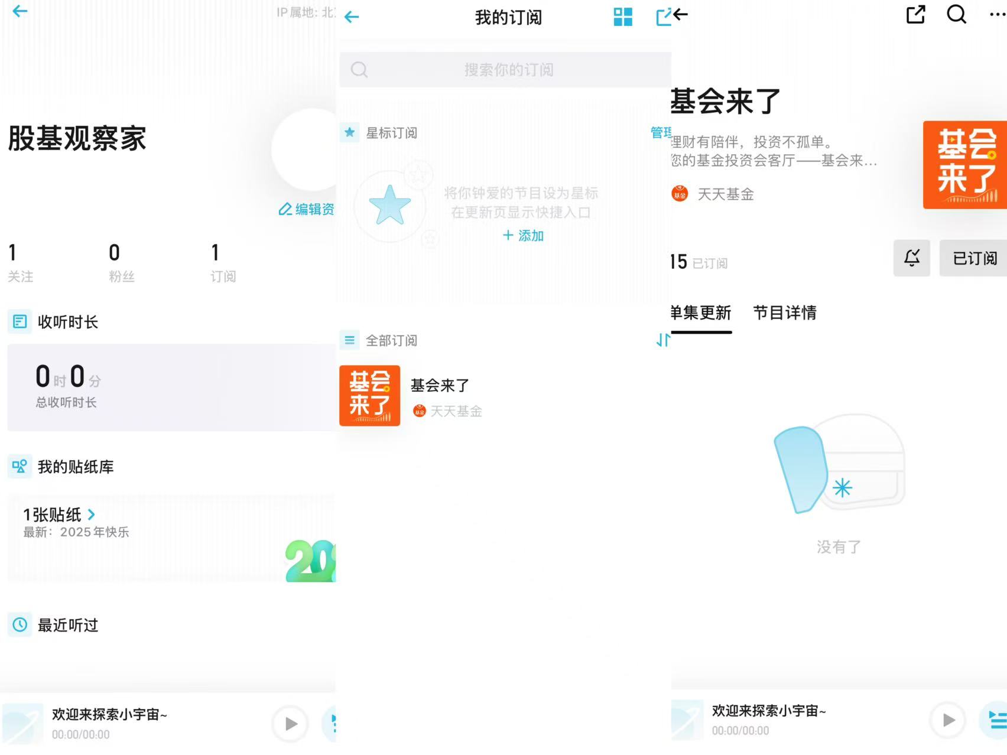Open the 订阅 subscriptions count on the profile
1007x755 pixels.
[x=223, y=263]
